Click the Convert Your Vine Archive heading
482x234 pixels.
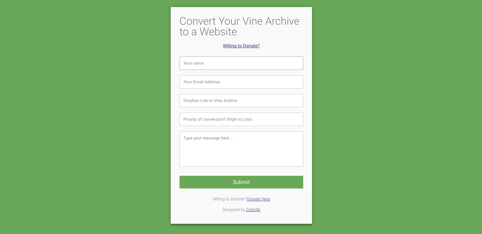239,26
